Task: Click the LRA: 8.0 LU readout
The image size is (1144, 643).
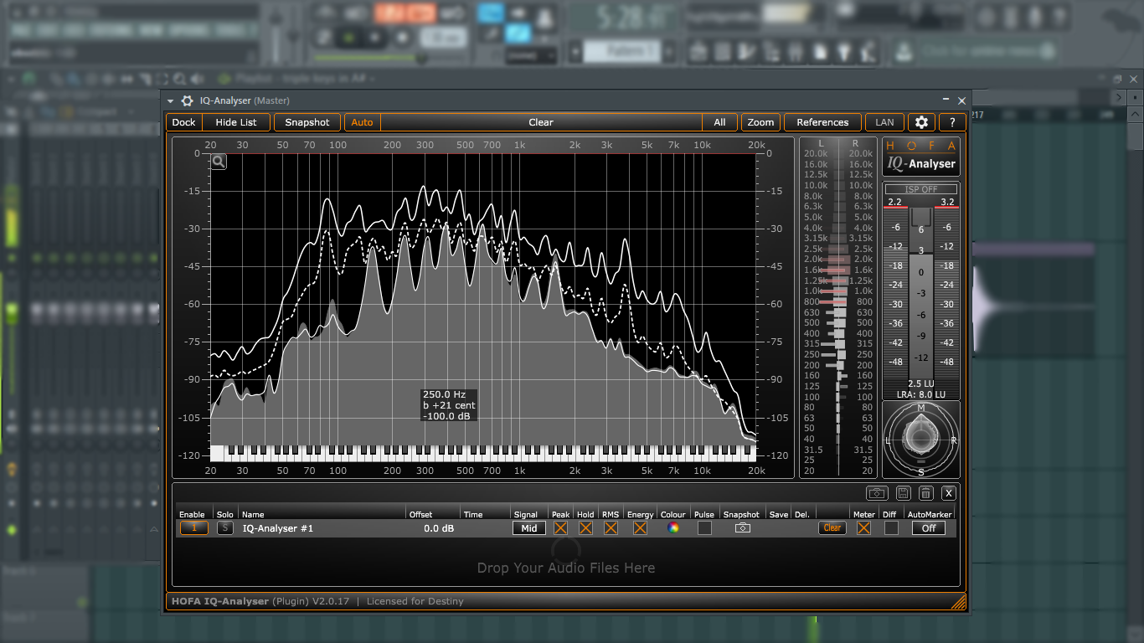Action: click(x=921, y=394)
